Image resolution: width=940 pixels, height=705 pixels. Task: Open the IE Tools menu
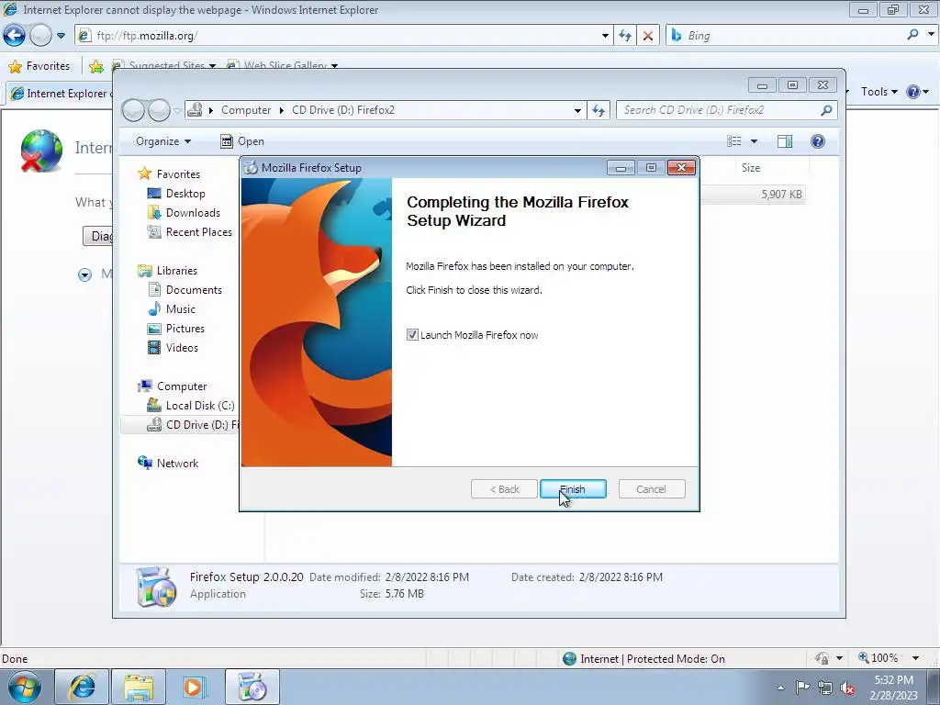[878, 92]
